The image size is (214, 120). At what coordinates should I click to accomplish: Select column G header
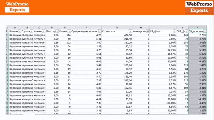click(x=117, y=27)
